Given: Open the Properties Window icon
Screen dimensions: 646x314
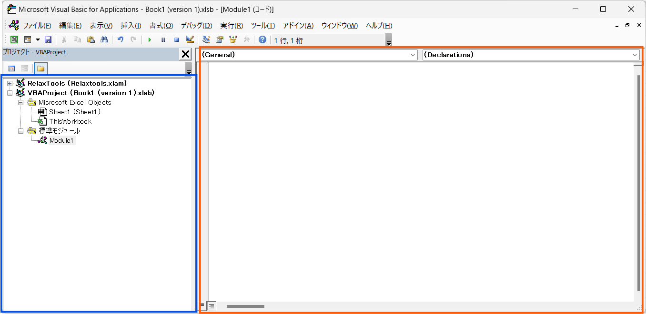Looking at the screenshot, I should 220,40.
